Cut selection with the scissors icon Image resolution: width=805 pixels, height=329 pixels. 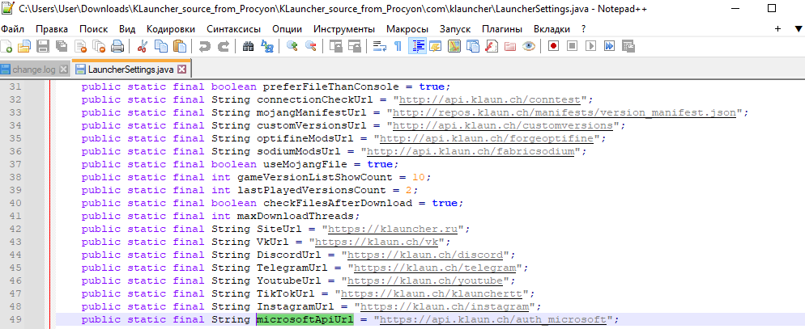[x=143, y=47]
